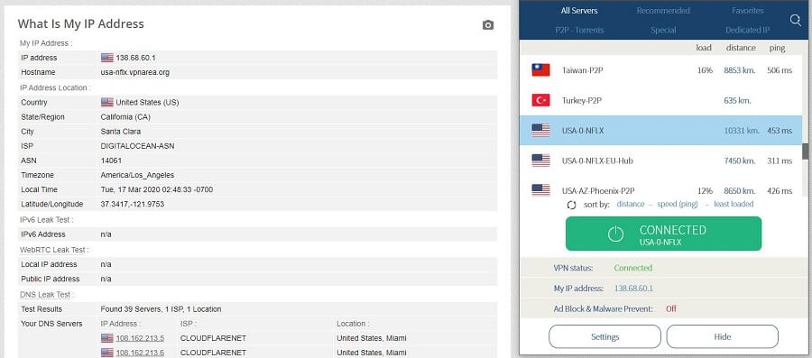Disconnect via the green CONNECTED button
Screen dimensions: 812x358
click(663, 234)
